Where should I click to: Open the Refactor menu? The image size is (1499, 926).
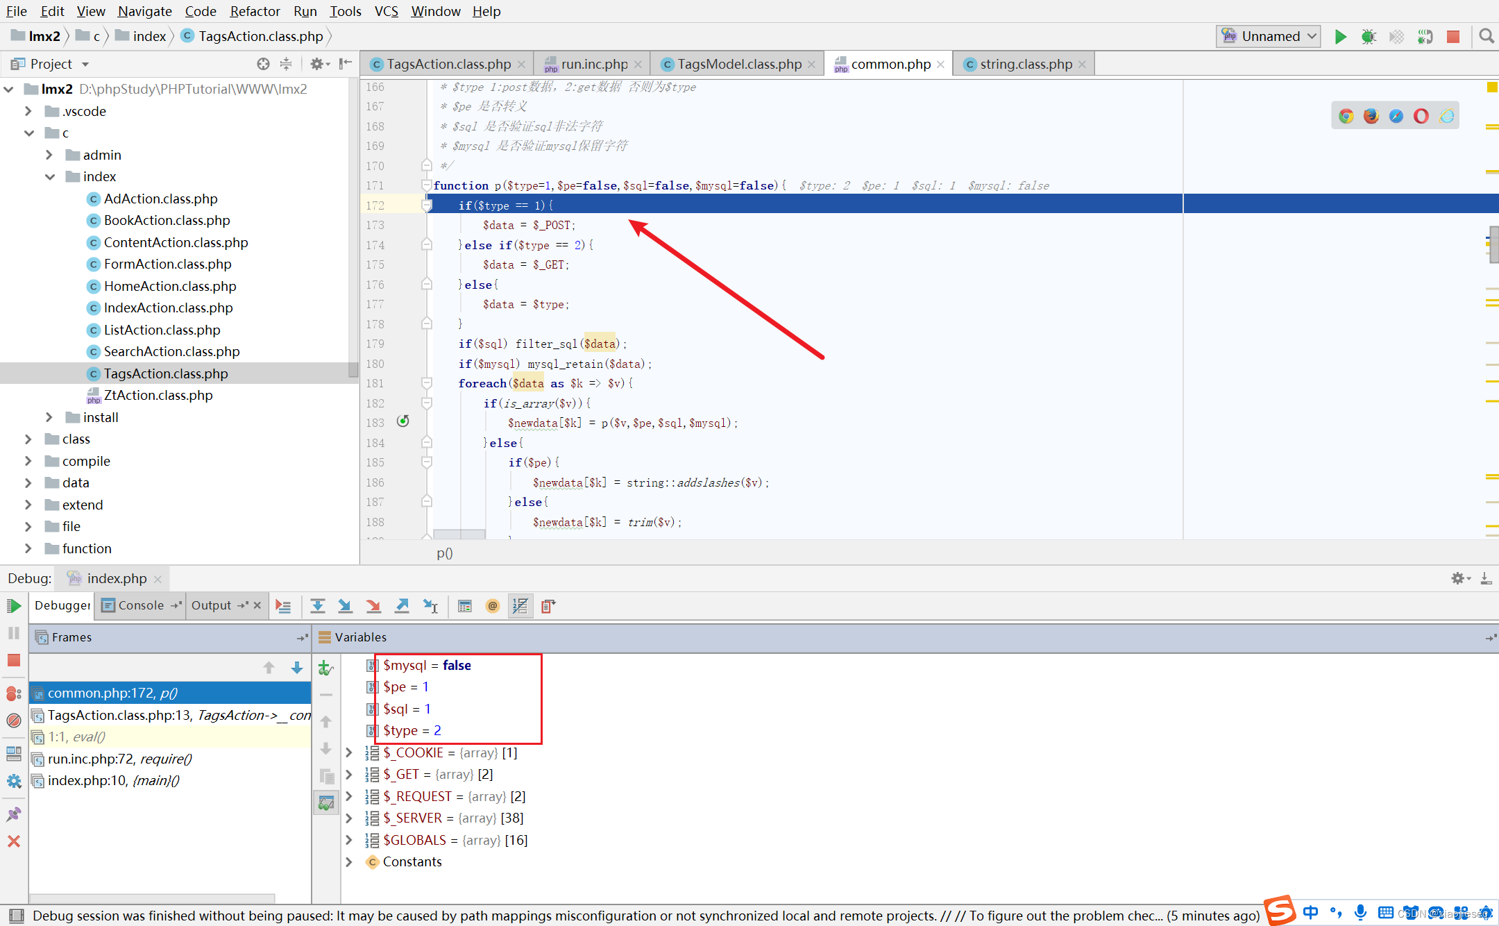[x=254, y=11]
